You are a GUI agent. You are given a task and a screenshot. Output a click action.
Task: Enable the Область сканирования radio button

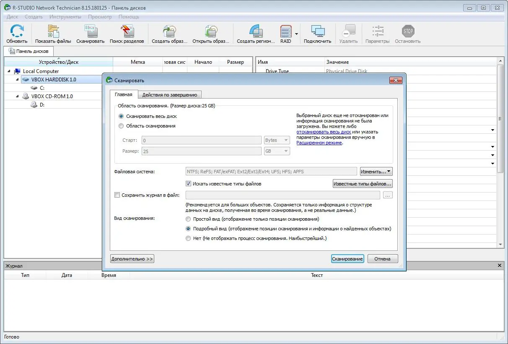coord(121,125)
